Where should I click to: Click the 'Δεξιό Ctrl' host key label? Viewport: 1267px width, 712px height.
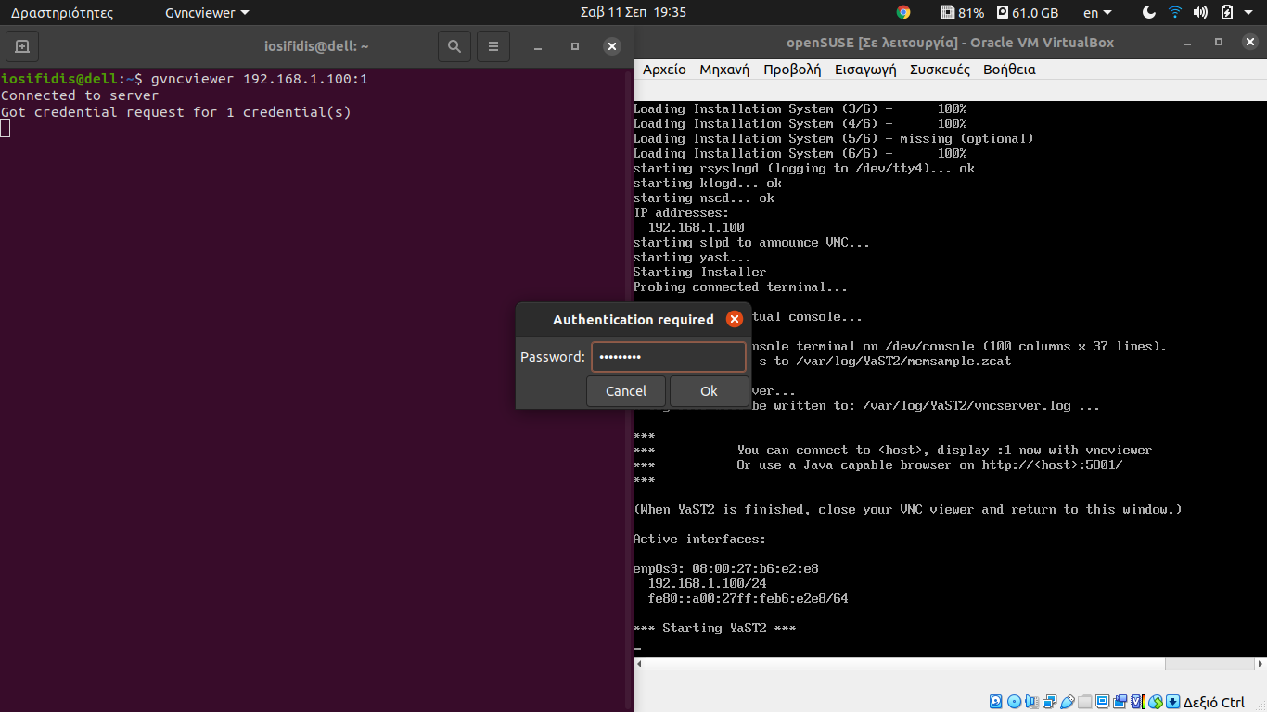1214,702
